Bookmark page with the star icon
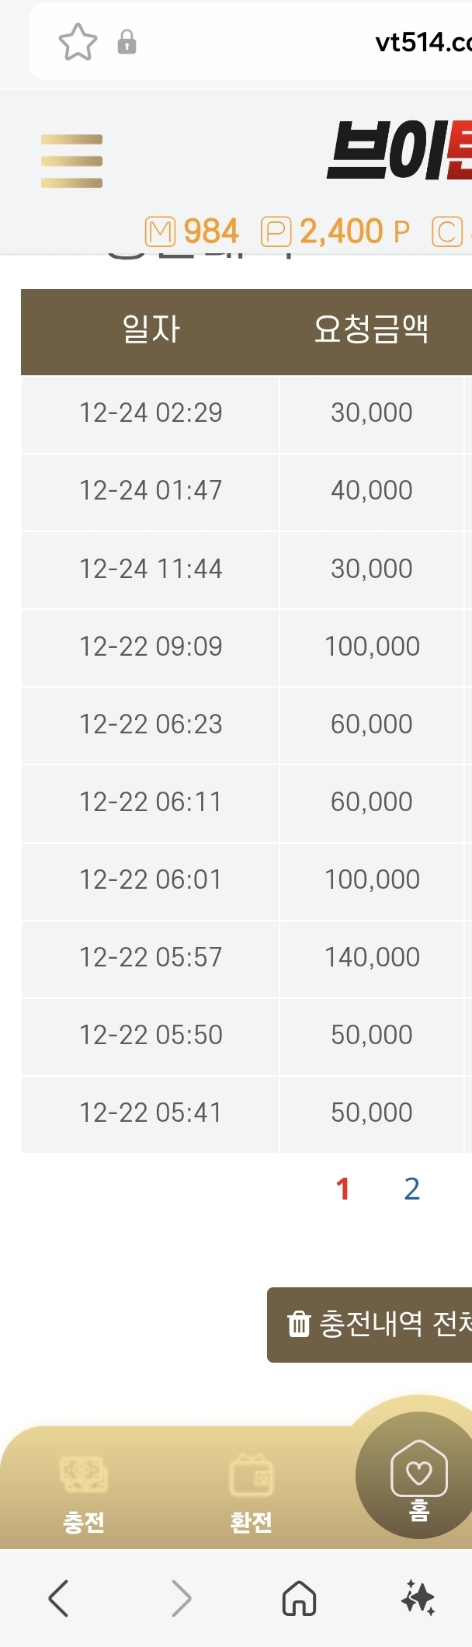 78,42
